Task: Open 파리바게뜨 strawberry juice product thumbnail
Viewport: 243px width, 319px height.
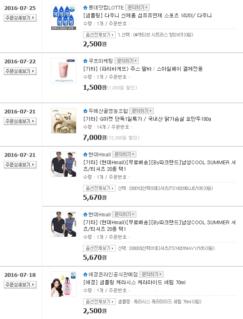Action: click(64, 71)
